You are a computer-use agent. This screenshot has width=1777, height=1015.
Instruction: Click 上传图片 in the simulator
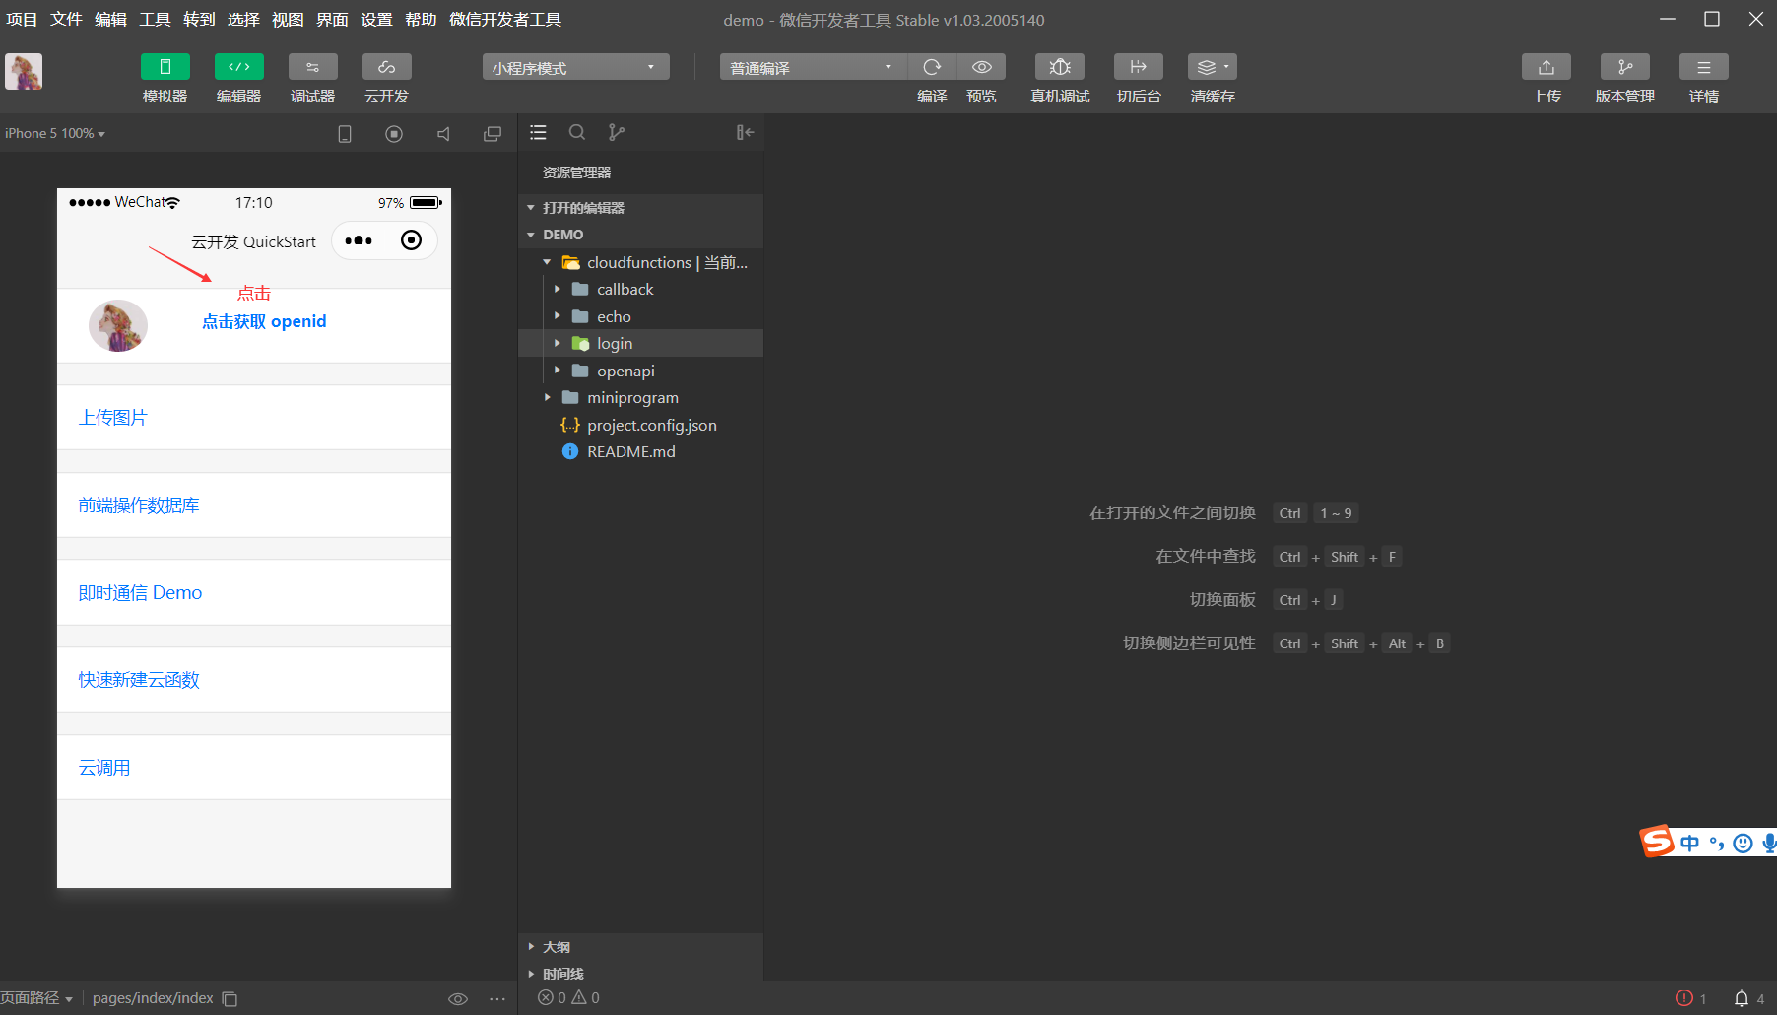coord(113,418)
